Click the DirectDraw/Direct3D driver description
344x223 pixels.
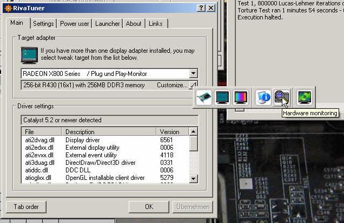(x=101, y=163)
